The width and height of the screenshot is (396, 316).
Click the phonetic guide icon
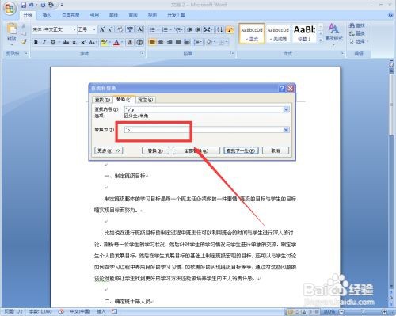(130, 29)
